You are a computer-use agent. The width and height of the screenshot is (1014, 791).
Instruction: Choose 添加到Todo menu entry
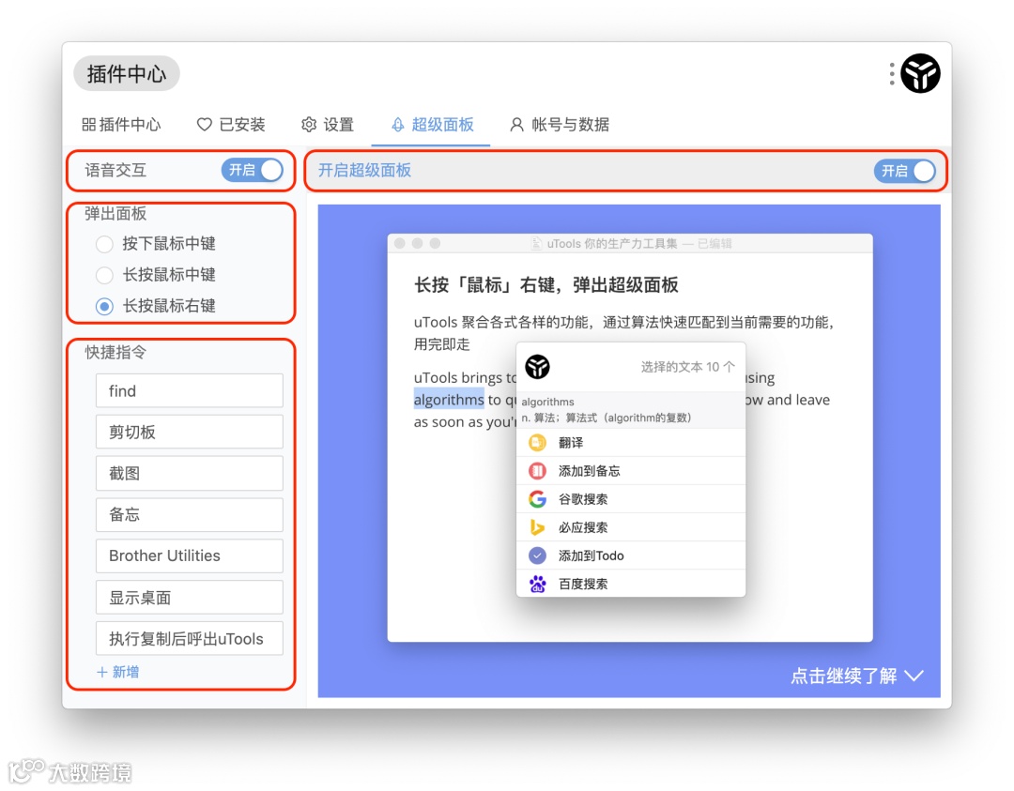[631, 555]
